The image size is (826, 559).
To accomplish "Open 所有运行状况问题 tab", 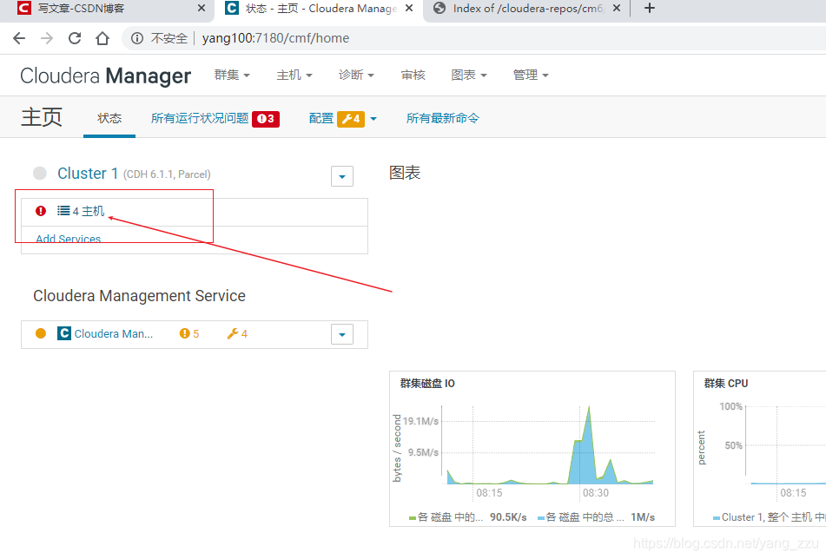I will 200,118.
